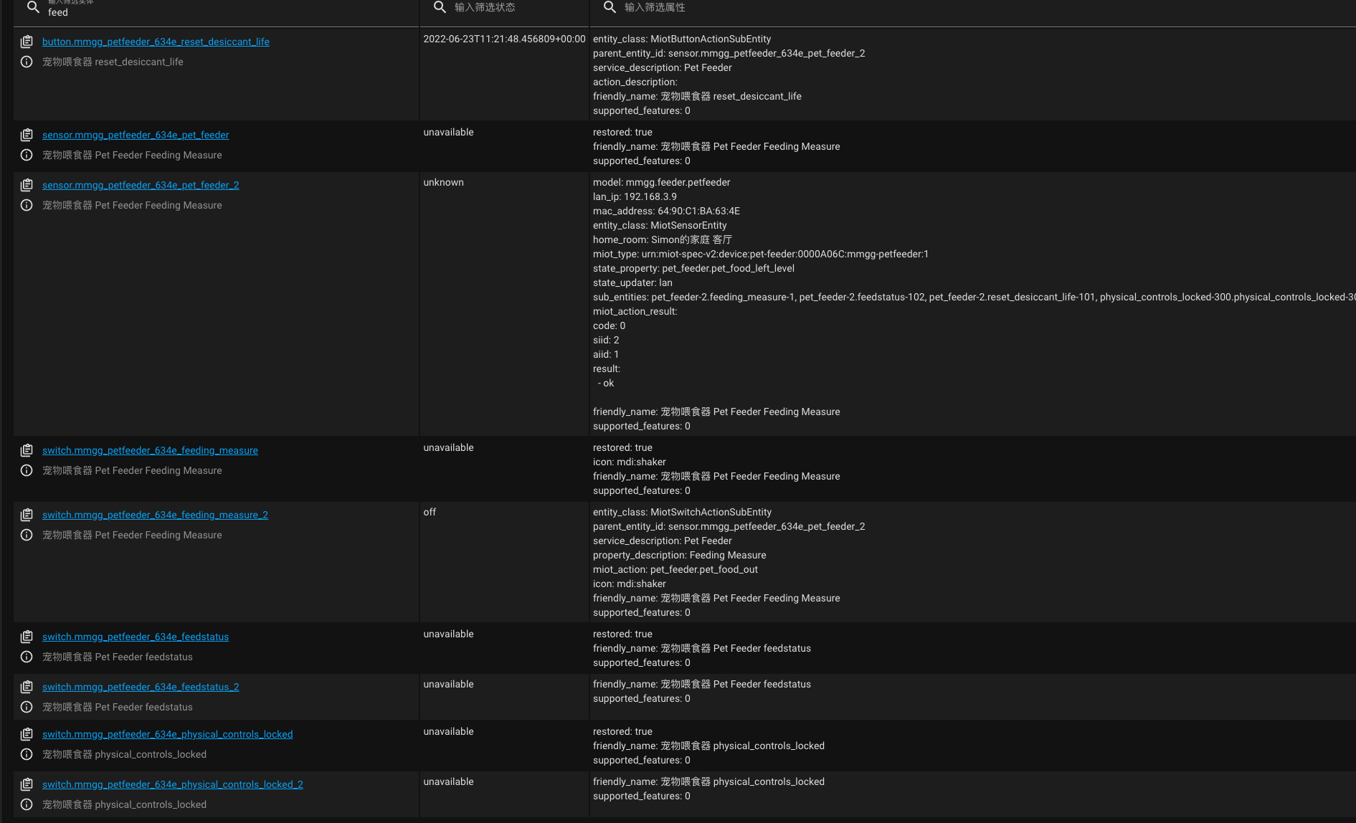The width and height of the screenshot is (1356, 823).
Task: Show info for switch physical_controls_locked
Action: (27, 754)
